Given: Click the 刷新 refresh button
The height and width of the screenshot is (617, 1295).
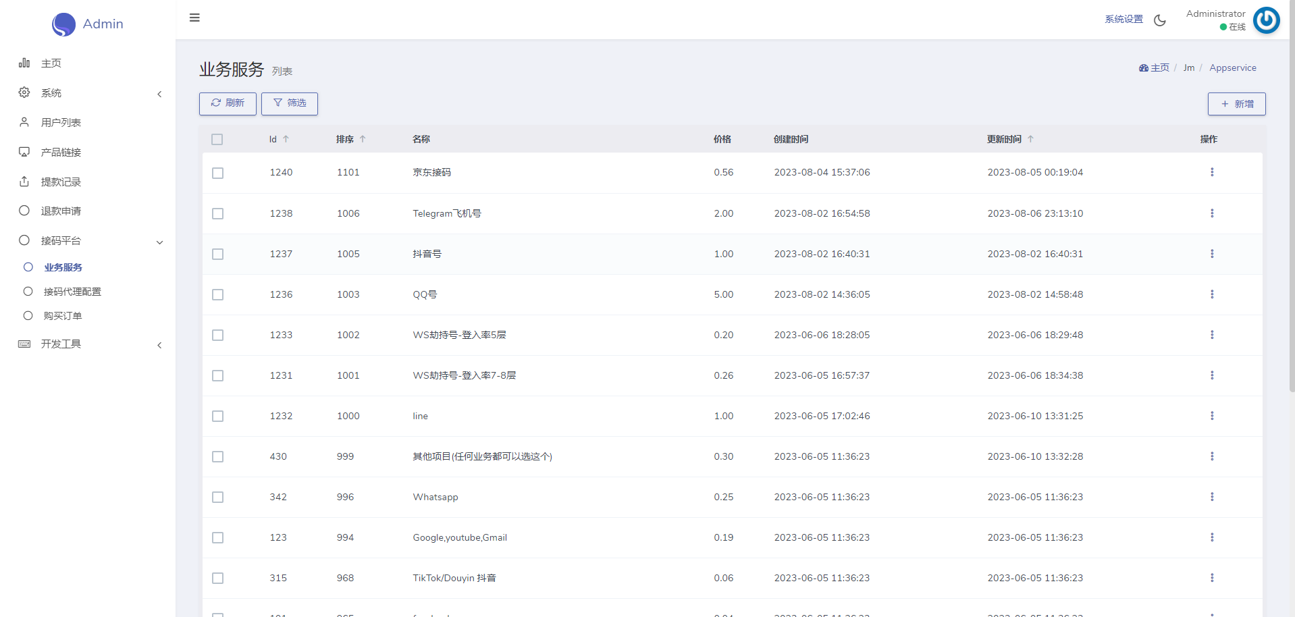Looking at the screenshot, I should tap(228, 103).
